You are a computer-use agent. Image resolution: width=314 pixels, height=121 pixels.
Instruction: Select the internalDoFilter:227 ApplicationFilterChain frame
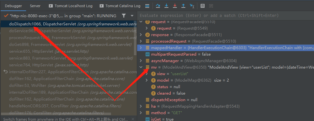[x=68, y=72]
